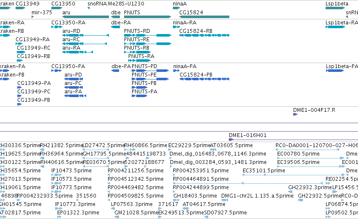Select the CG13949-PA CDS label
This screenshot has height=219, width=358.
tap(34, 83)
